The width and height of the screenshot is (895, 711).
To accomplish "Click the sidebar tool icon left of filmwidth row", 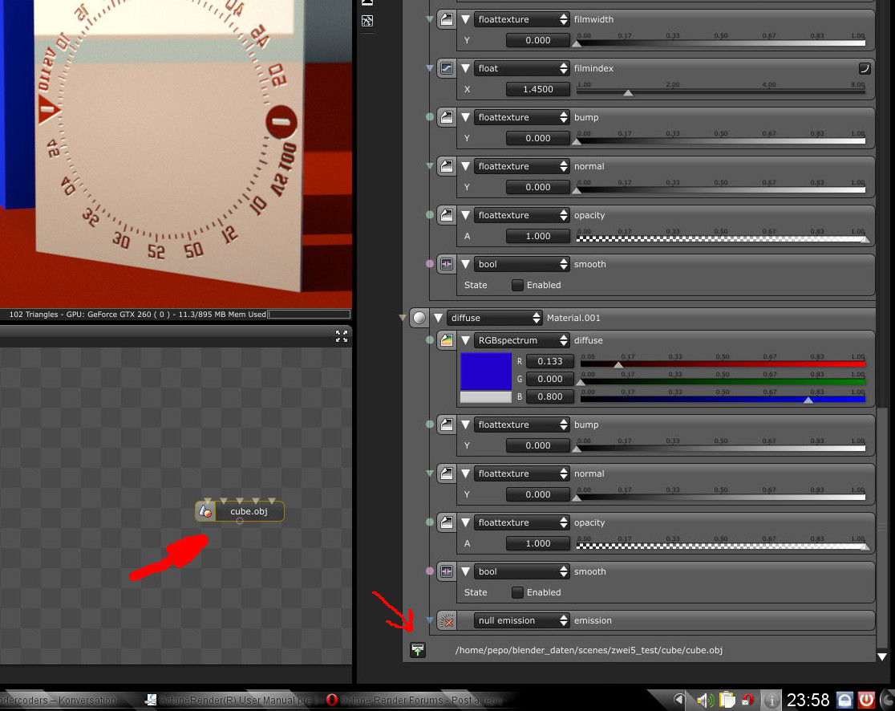I will click(367, 21).
